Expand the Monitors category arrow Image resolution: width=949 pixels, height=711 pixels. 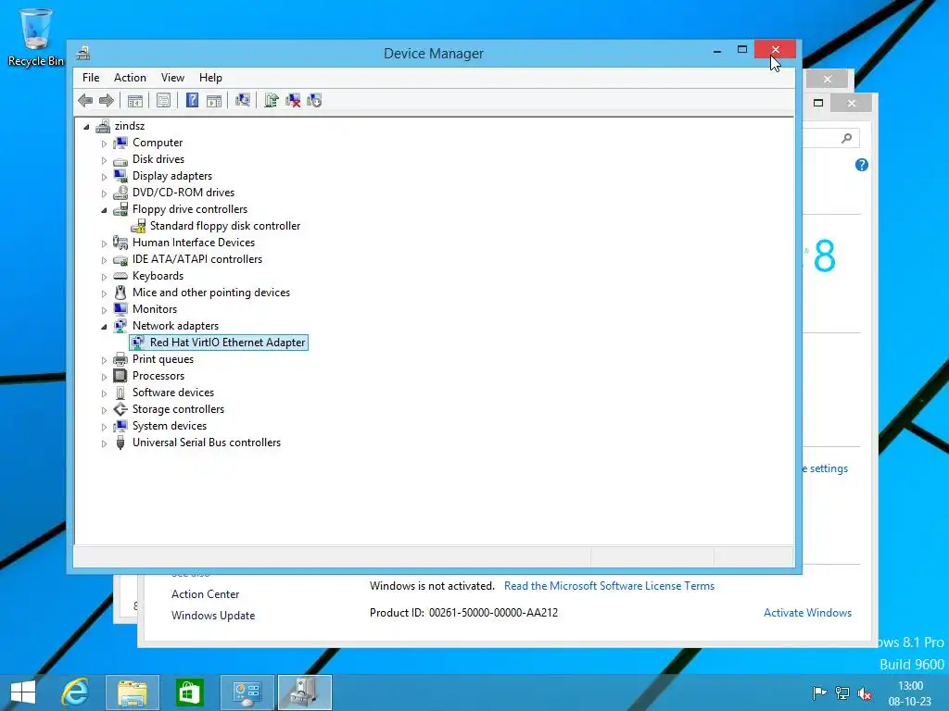pos(104,310)
